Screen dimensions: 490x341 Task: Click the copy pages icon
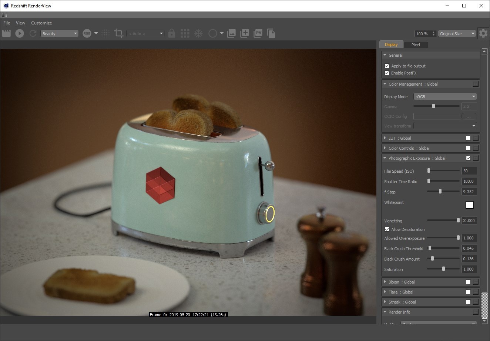271,33
